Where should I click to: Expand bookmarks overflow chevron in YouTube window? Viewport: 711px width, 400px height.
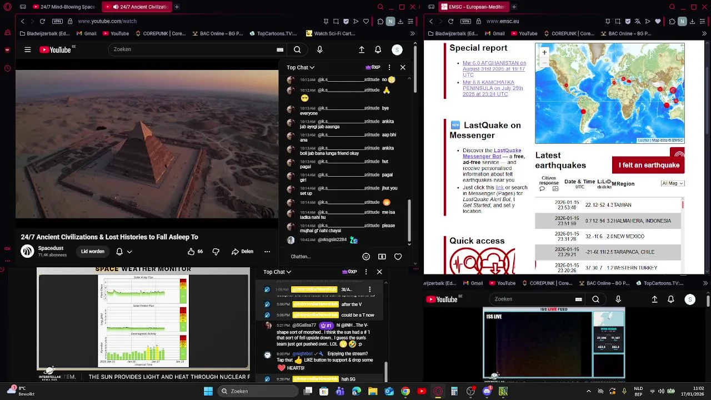click(x=412, y=33)
